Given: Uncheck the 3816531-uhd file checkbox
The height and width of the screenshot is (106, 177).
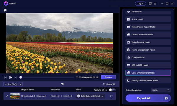Looking at the screenshot, I should 7,96.
